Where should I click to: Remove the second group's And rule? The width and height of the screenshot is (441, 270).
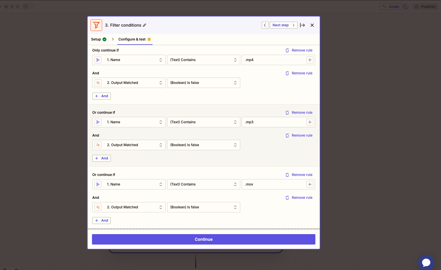299,135
